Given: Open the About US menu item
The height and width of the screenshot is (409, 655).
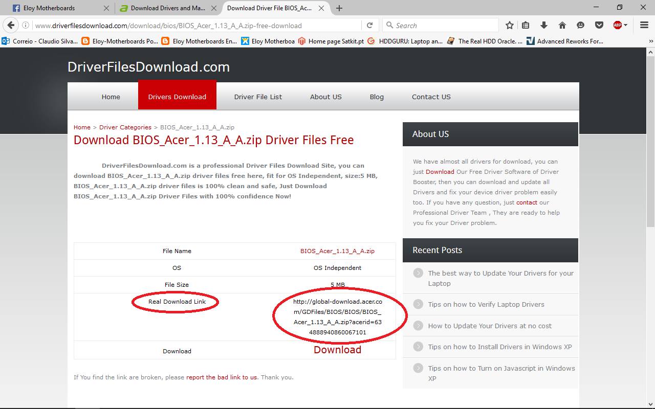Looking at the screenshot, I should pyautogui.click(x=326, y=97).
